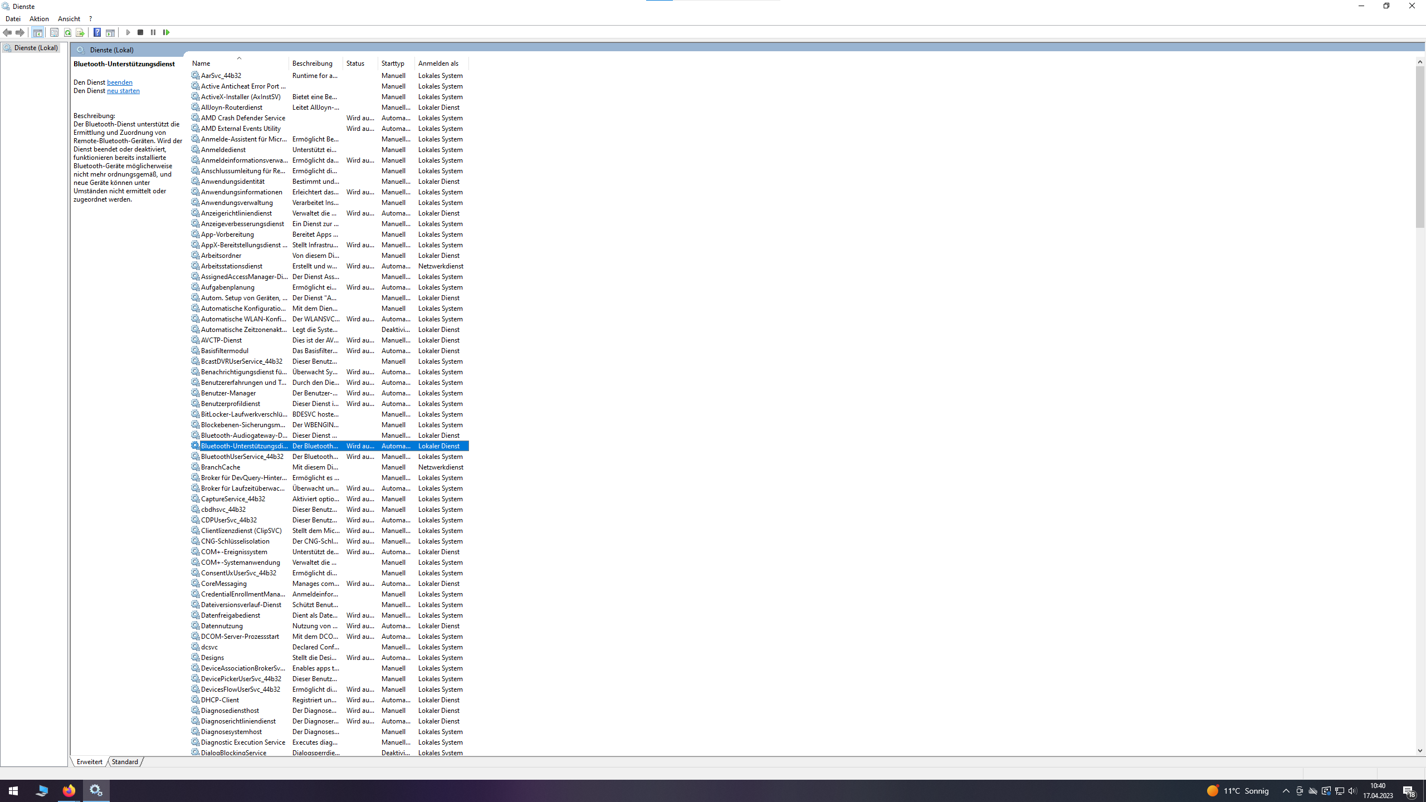Select the DHCP-Client service row
This screenshot has width=1426, height=802.
[220, 700]
